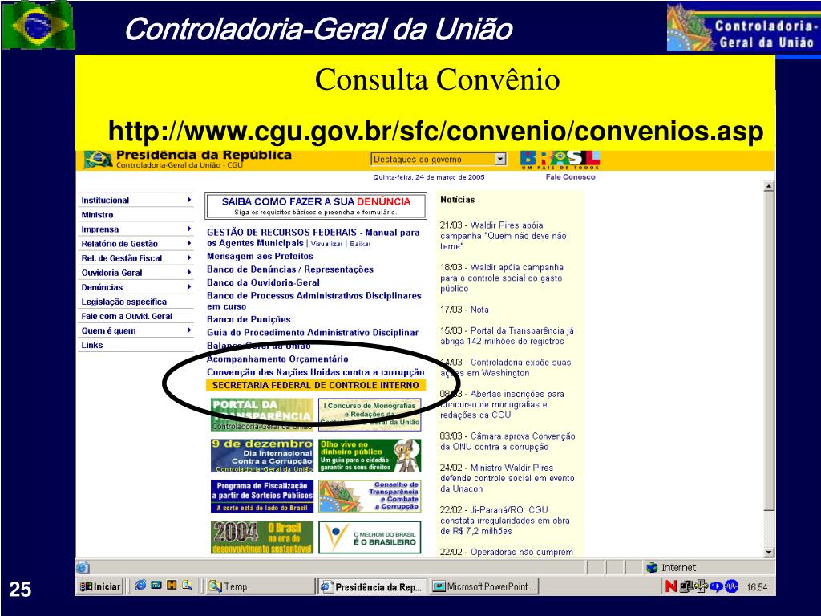Screen dimensions: 821x616
Task: Open Secretaria Federal de Controle Interno link
Action: pos(315,385)
